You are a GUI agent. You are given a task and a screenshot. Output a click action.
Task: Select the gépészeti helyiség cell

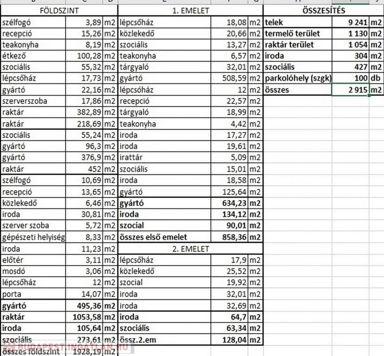coord(33,237)
